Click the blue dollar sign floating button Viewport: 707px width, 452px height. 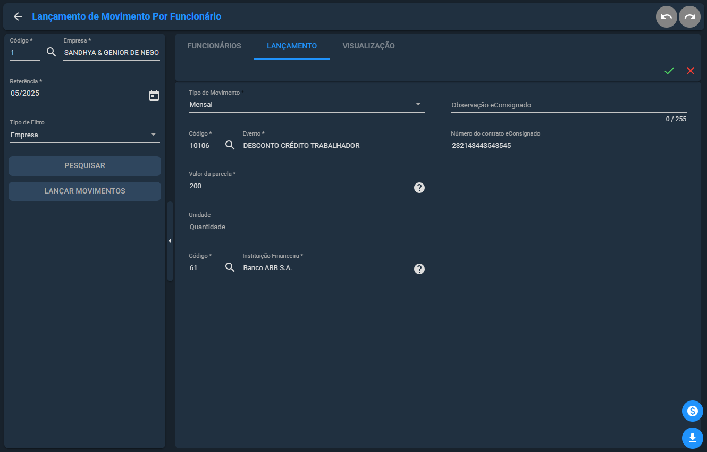point(693,411)
